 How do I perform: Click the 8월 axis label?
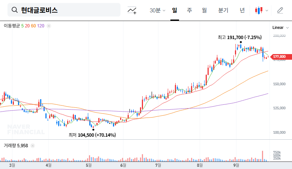(200, 165)
